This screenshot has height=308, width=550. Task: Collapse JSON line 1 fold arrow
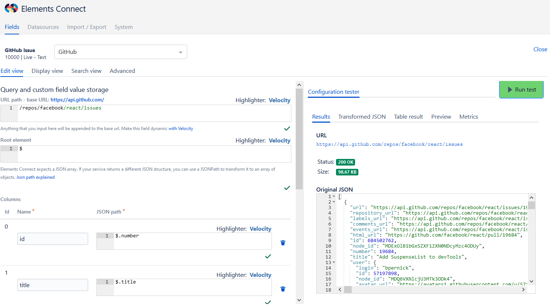coord(334,197)
